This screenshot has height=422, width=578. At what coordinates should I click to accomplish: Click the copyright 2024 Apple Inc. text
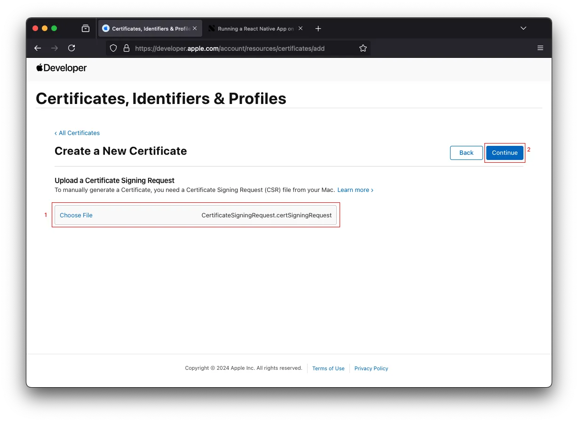click(x=244, y=368)
